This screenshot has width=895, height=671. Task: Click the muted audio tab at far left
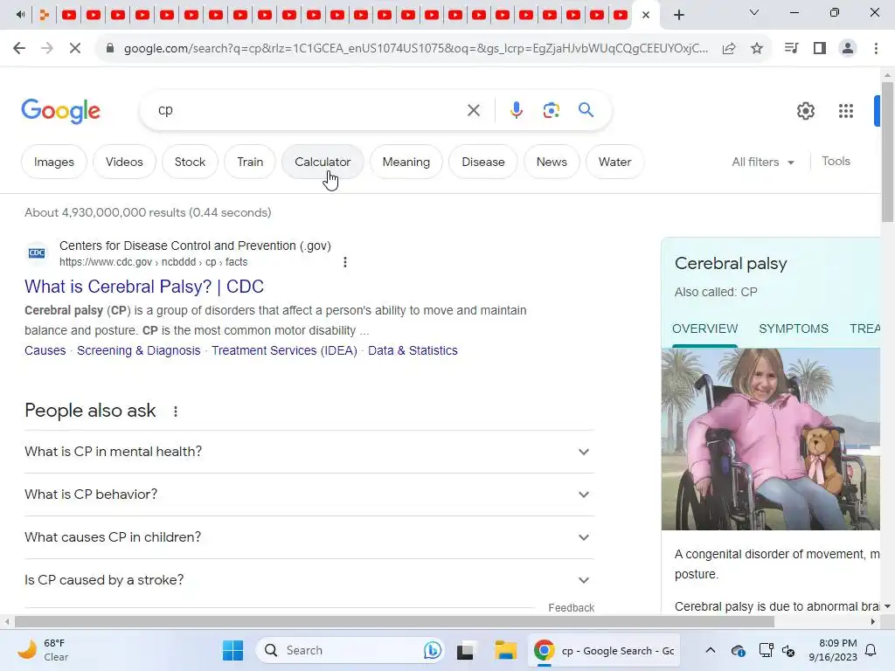[20, 15]
